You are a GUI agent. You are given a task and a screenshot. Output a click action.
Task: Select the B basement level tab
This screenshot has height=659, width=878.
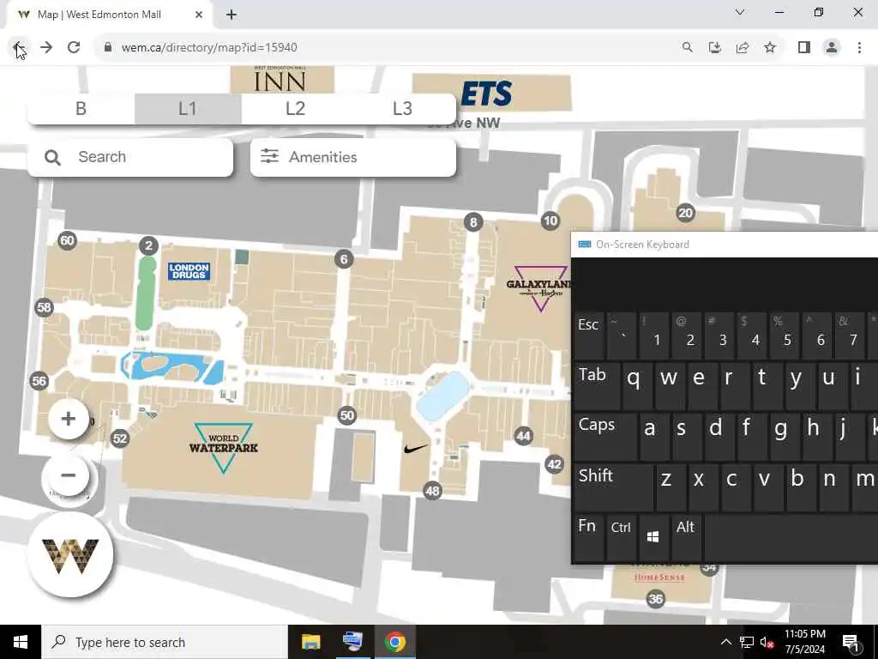(x=81, y=109)
